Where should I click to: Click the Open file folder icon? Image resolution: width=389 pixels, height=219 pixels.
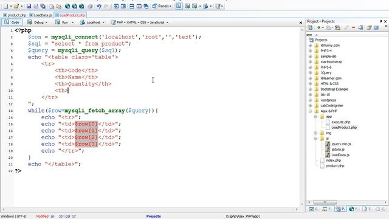[16, 6]
